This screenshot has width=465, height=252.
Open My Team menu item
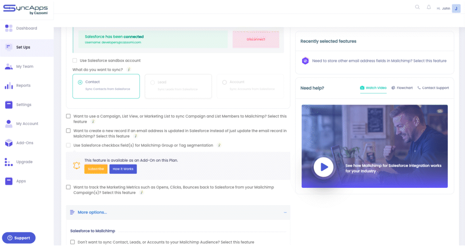pyautogui.click(x=25, y=66)
